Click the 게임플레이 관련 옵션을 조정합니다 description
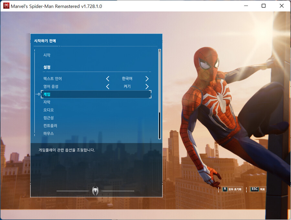The width and height of the screenshot is (291, 220). click(67, 150)
